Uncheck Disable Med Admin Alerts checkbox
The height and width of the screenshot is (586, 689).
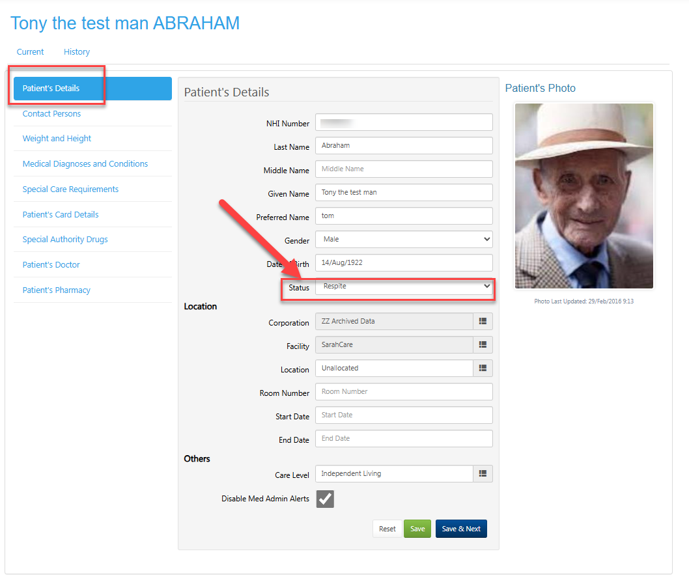(325, 499)
